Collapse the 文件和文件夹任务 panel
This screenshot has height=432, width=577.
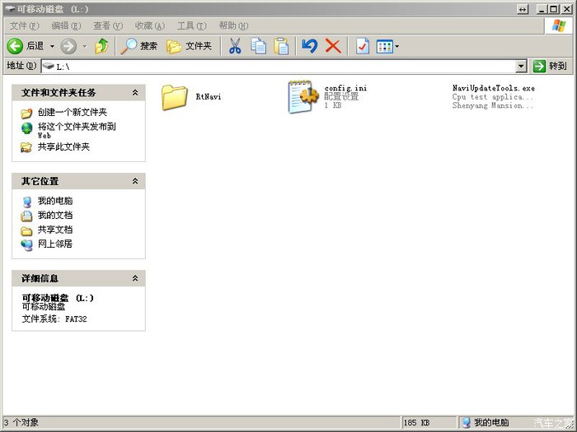135,93
